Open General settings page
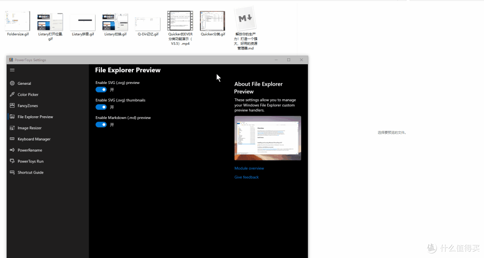Viewport: 484px width, 258px height. pos(24,83)
